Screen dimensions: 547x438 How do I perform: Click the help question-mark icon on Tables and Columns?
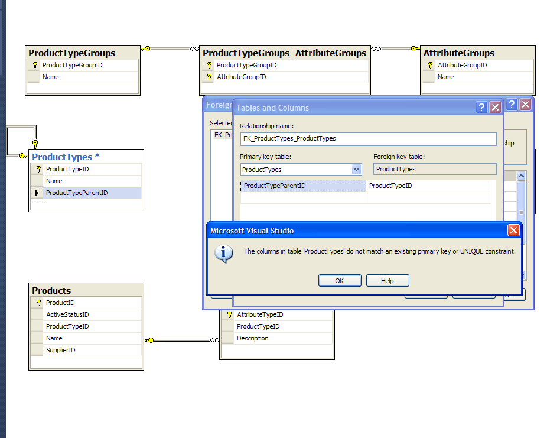(482, 107)
